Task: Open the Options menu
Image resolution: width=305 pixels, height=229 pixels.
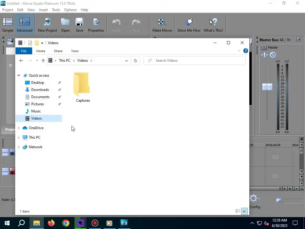Action: click(70, 10)
